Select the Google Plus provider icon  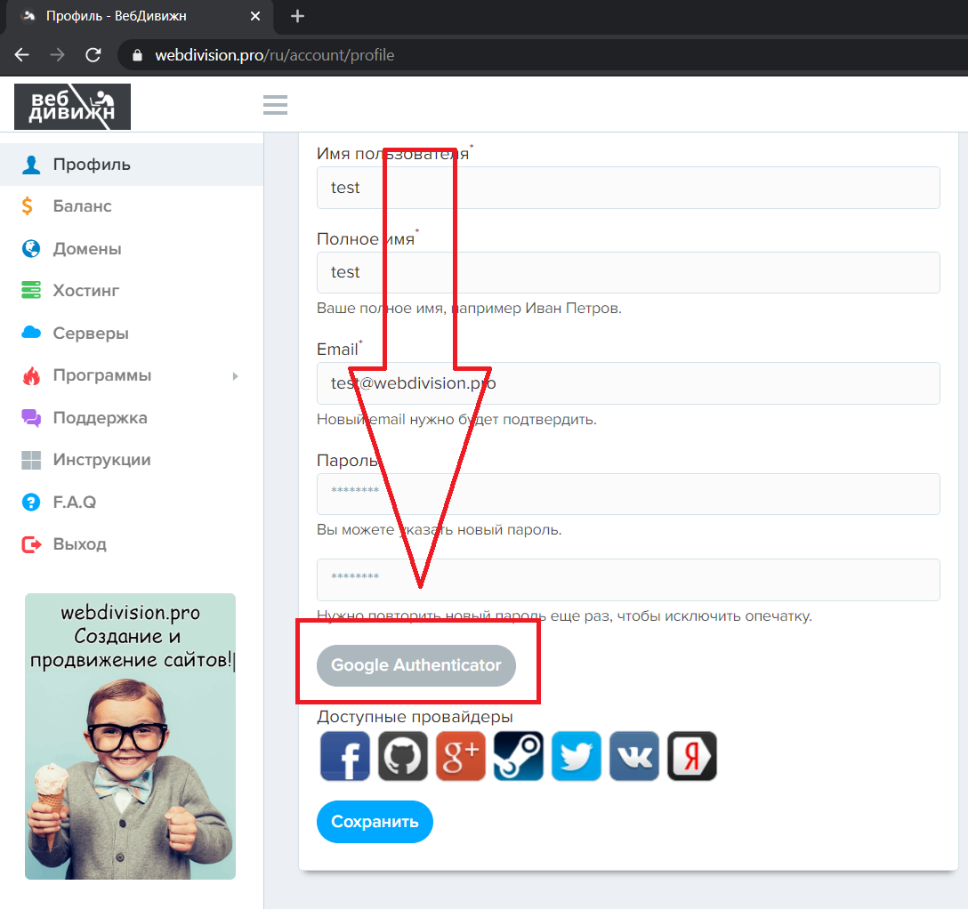460,757
